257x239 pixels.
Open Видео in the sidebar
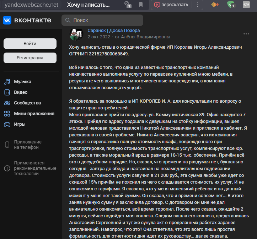[21, 92]
